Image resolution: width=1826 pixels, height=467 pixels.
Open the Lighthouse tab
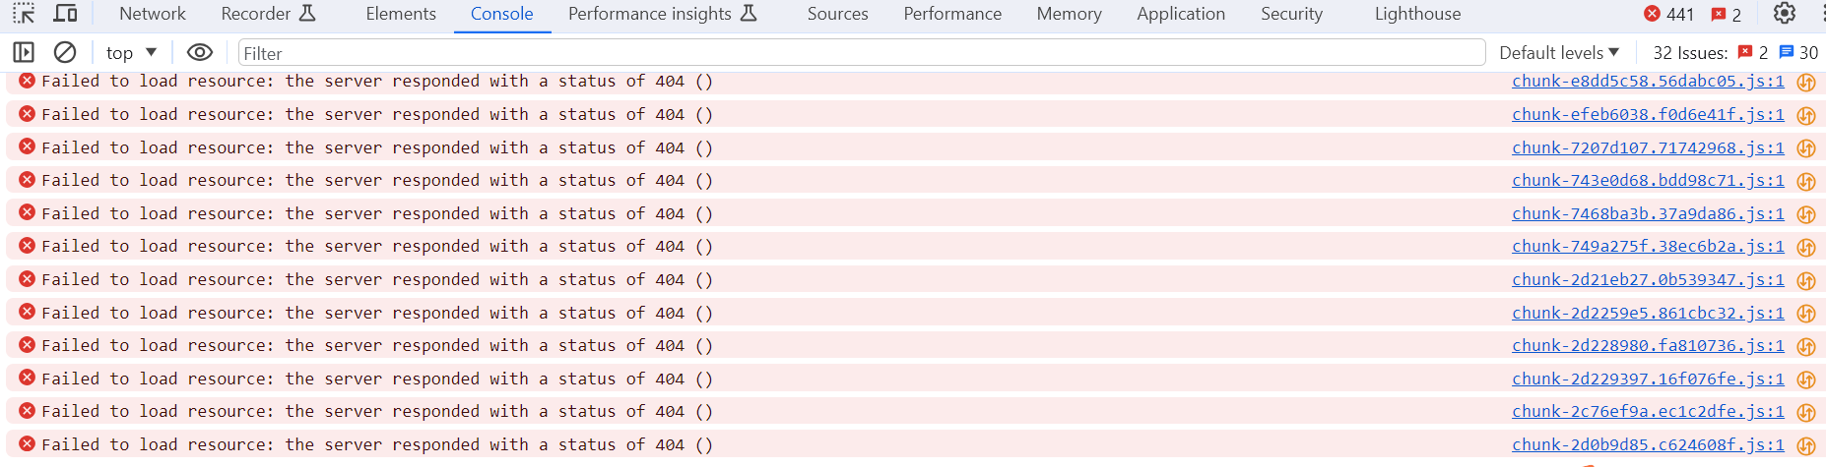pos(1417,14)
